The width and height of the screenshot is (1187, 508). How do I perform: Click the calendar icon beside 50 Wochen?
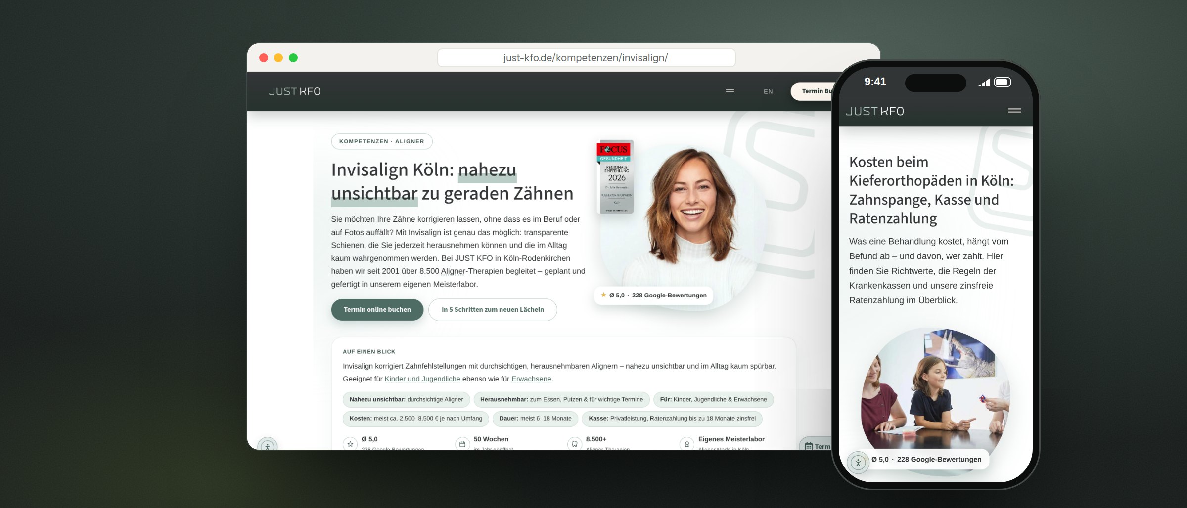(462, 444)
